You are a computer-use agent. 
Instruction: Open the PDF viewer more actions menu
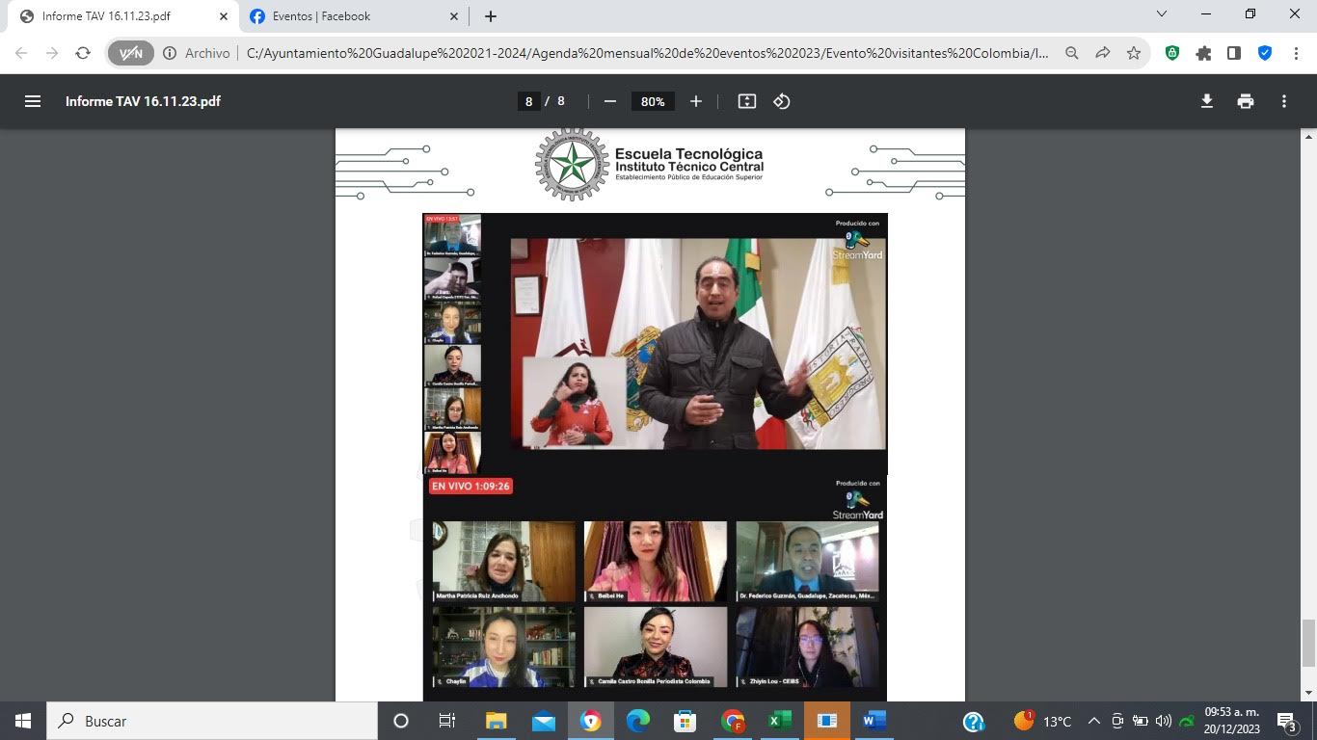(x=1284, y=101)
